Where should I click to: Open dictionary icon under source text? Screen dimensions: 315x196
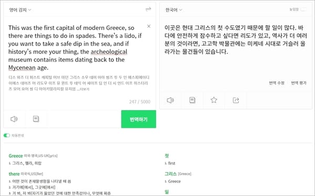[x=36, y=119]
